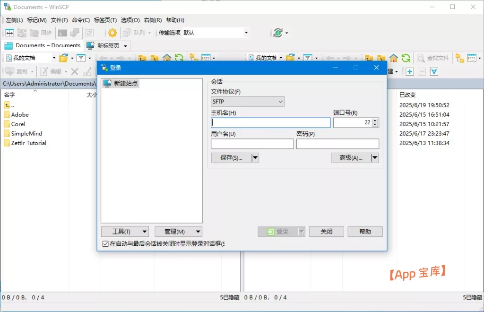This screenshot has height=312, width=484.
Task: Click the left panel rename pencil icon
Action: [x=87, y=71]
